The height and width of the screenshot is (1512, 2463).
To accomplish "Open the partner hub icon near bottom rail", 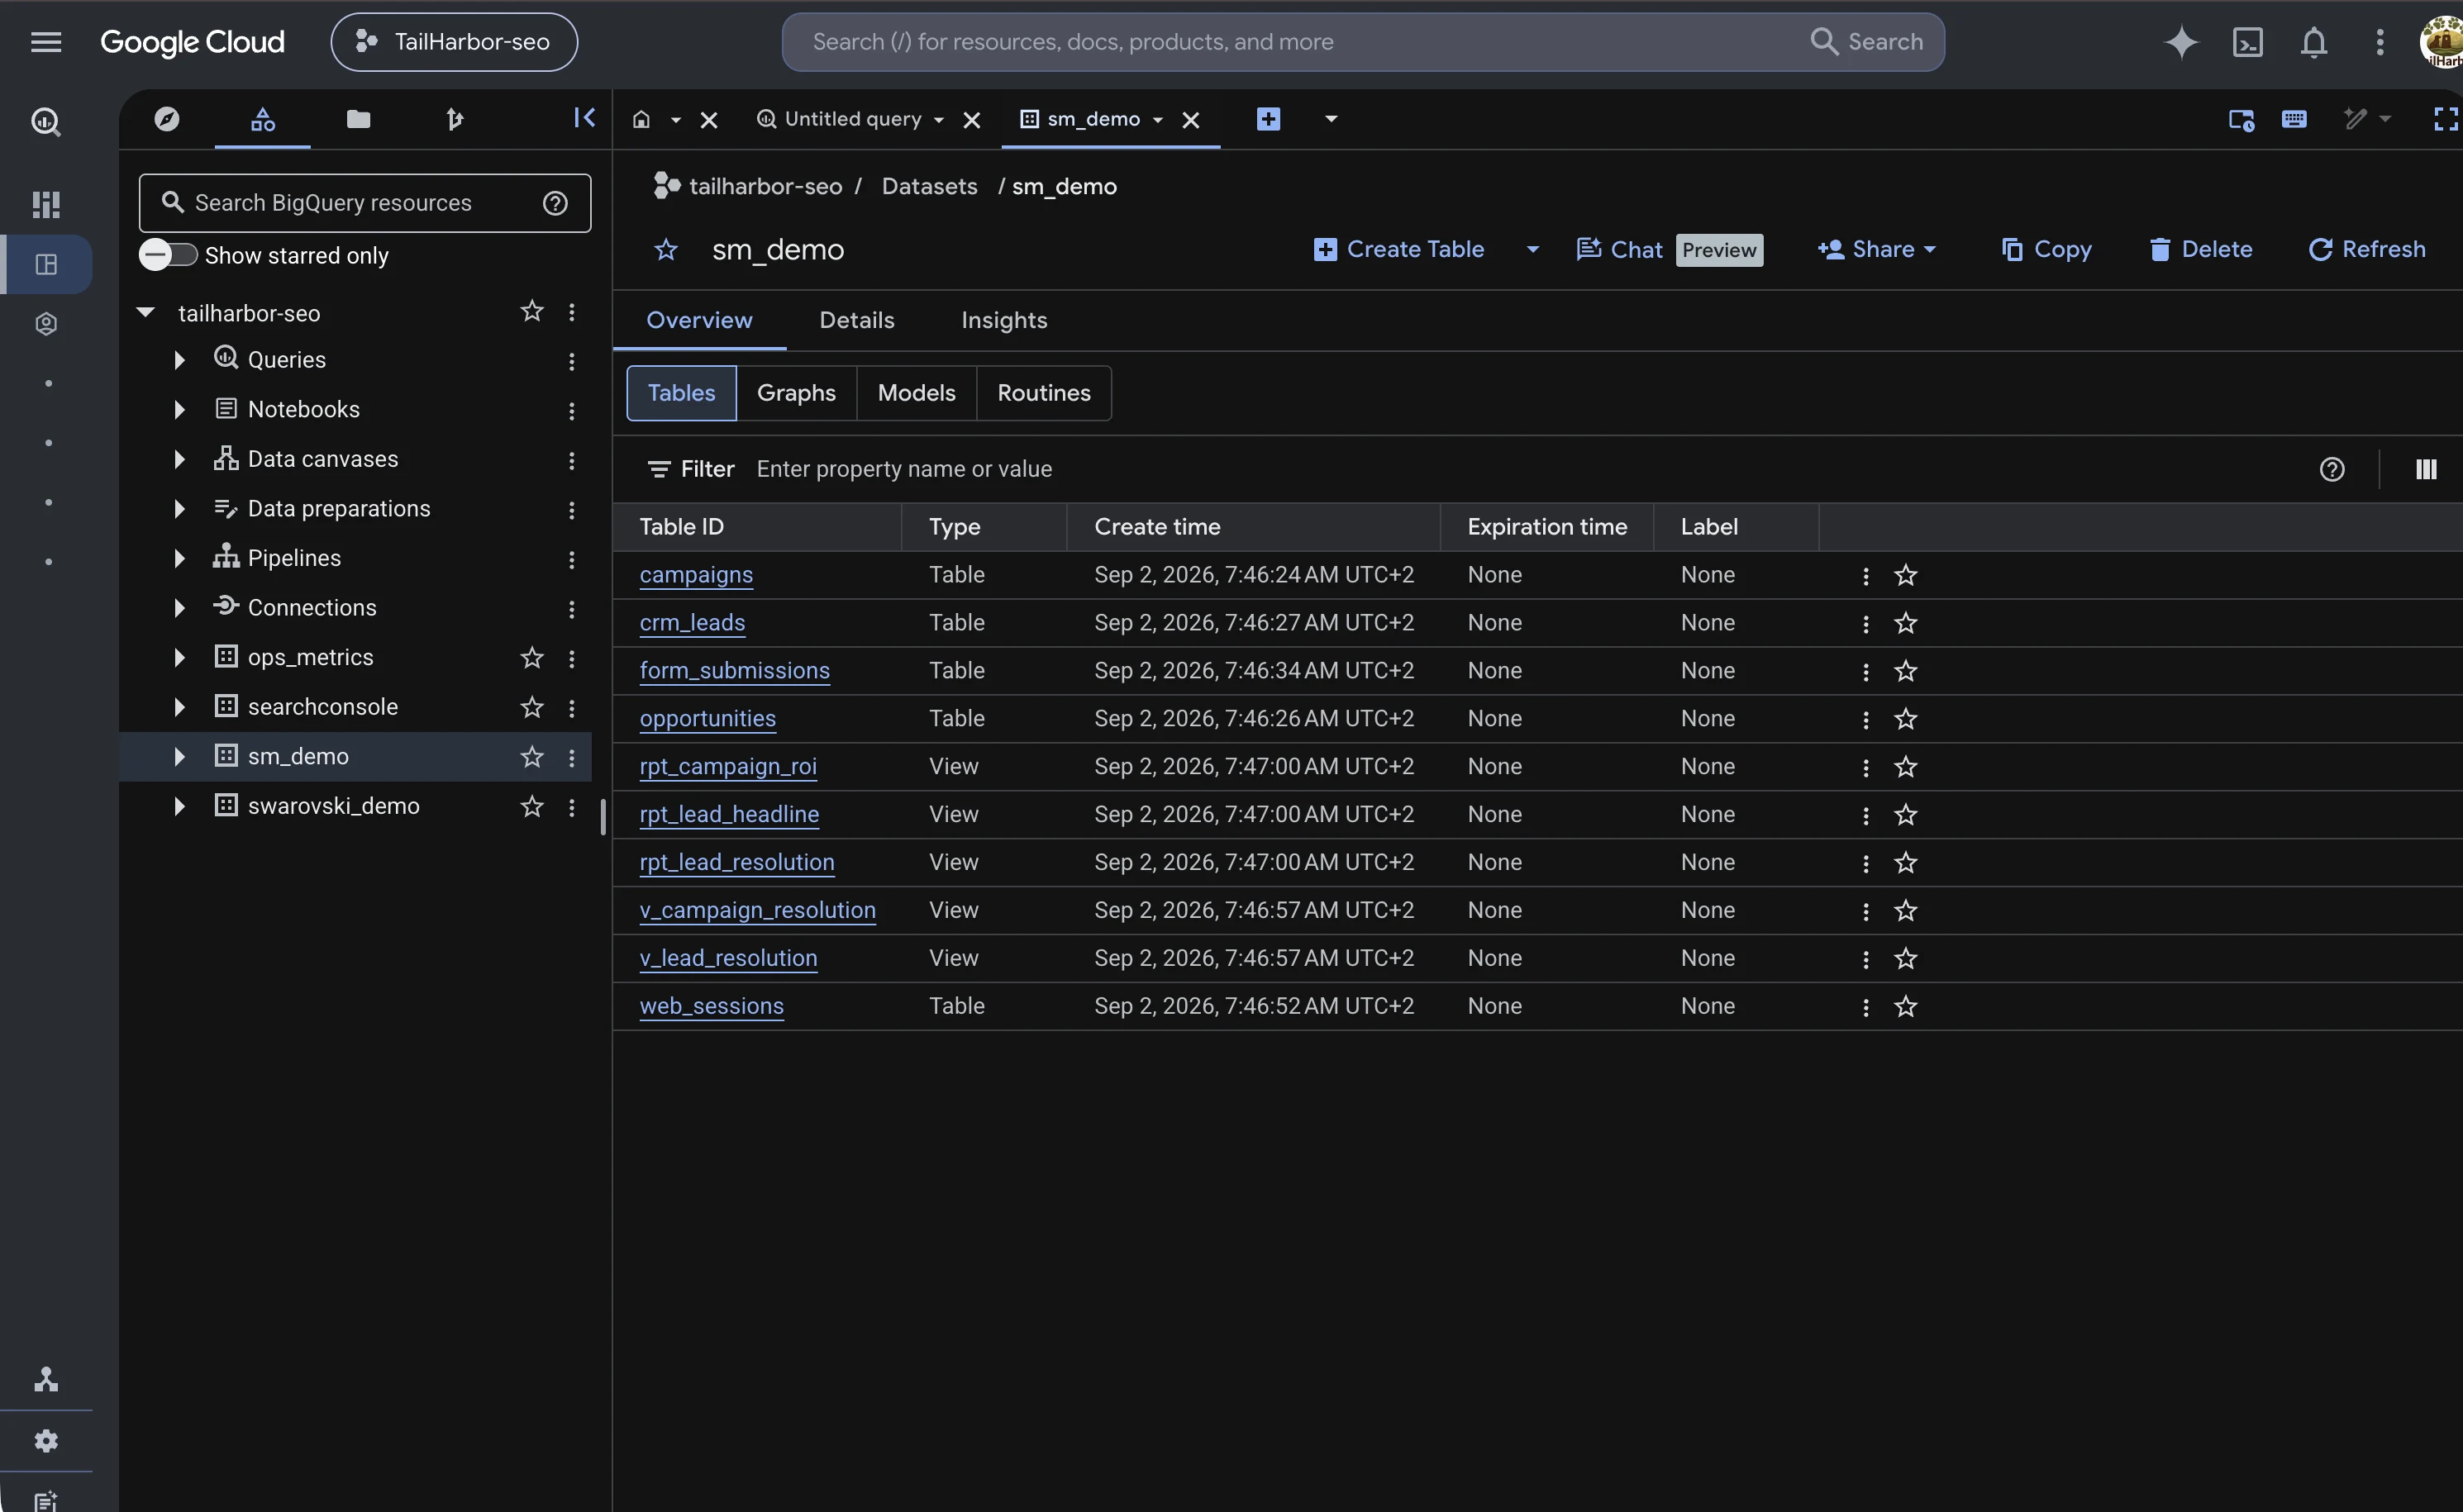I will [x=46, y=1380].
